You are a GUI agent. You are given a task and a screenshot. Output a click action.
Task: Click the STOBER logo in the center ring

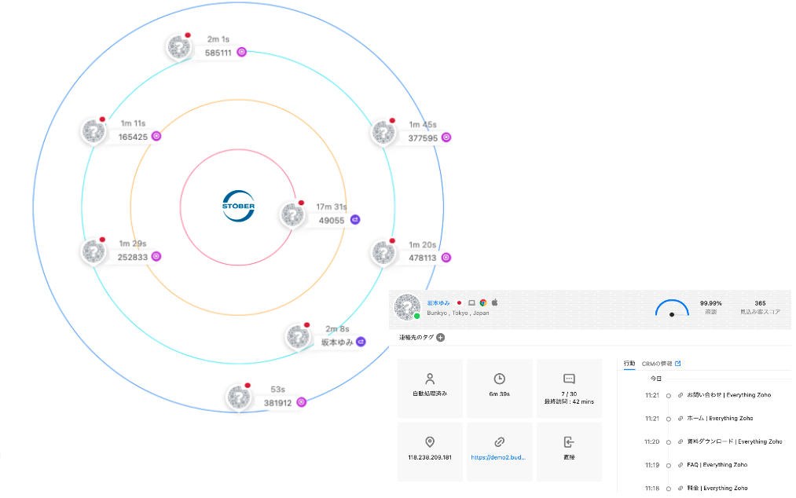[238, 207]
